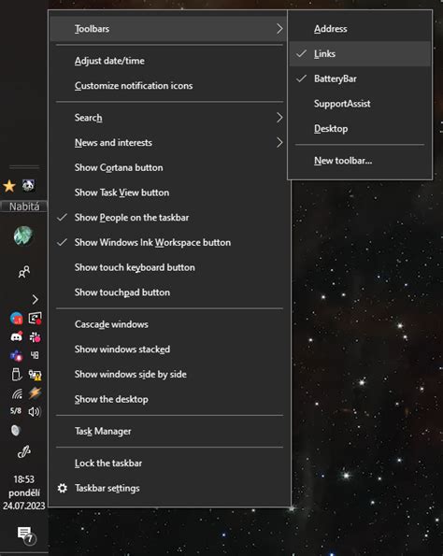Open the volume speaker tray icon

(x=35, y=412)
